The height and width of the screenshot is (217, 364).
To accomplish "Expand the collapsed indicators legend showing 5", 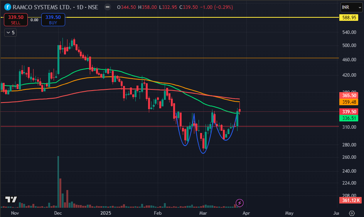I will [x=10, y=33].
